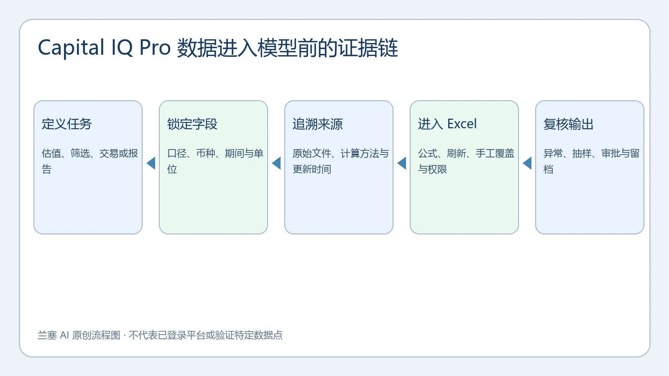Select the footer note 兰塞 AI 原创流程图
Image resolution: width=669 pixels, height=376 pixels.
[79, 335]
